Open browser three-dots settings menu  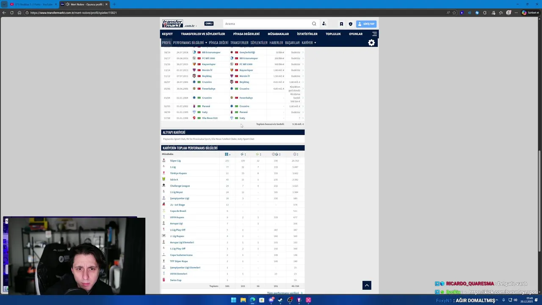tap(516, 13)
